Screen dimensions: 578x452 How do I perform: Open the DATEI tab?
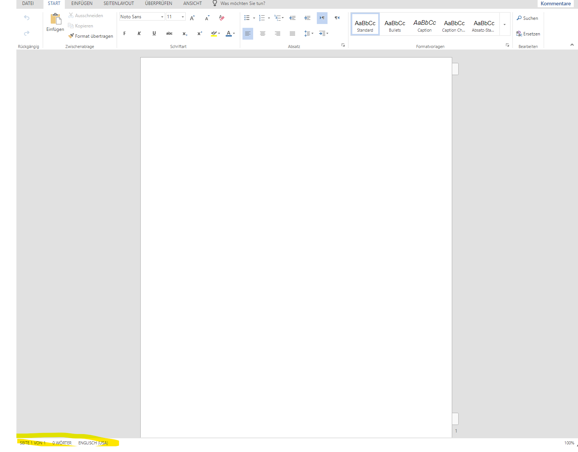tap(28, 3)
